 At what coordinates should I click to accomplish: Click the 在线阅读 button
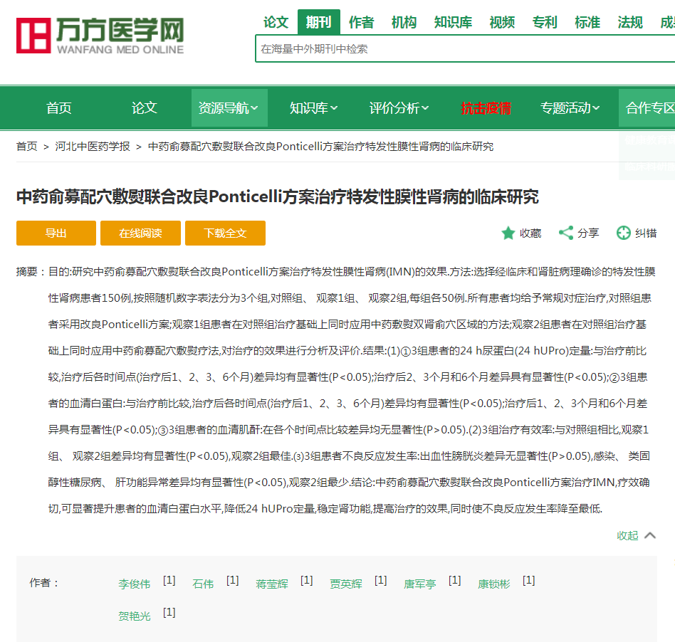[x=140, y=233]
